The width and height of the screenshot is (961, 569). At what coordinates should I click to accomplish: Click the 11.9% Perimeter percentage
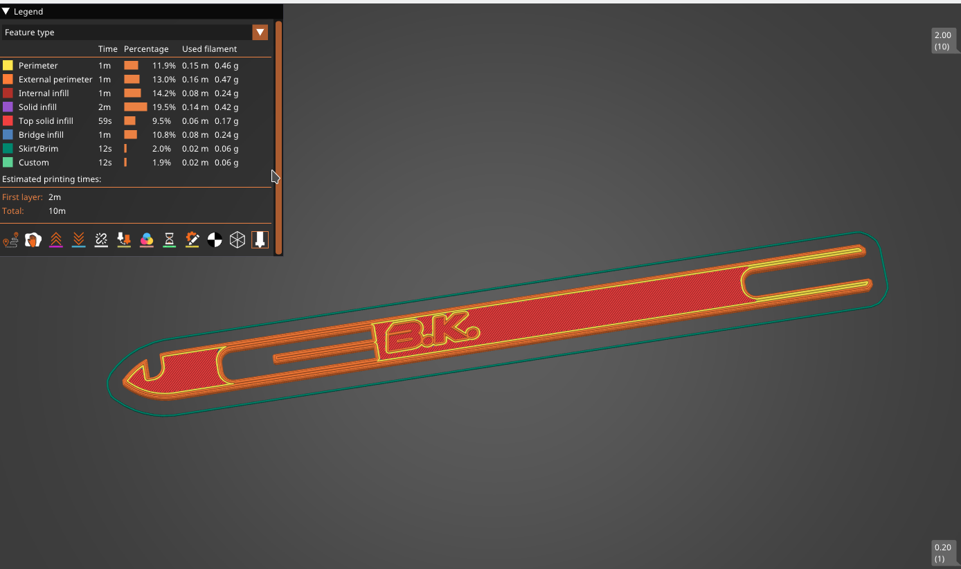point(164,66)
